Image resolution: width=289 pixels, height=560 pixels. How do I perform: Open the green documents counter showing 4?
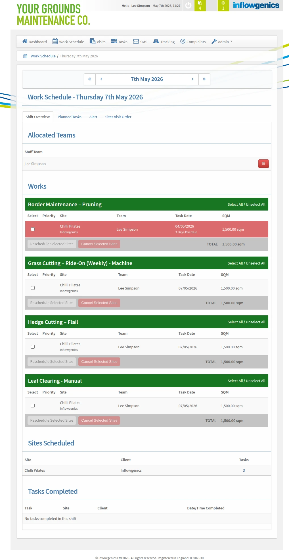pos(200,5)
